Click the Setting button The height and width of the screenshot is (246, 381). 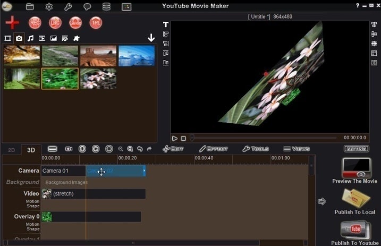point(357,149)
